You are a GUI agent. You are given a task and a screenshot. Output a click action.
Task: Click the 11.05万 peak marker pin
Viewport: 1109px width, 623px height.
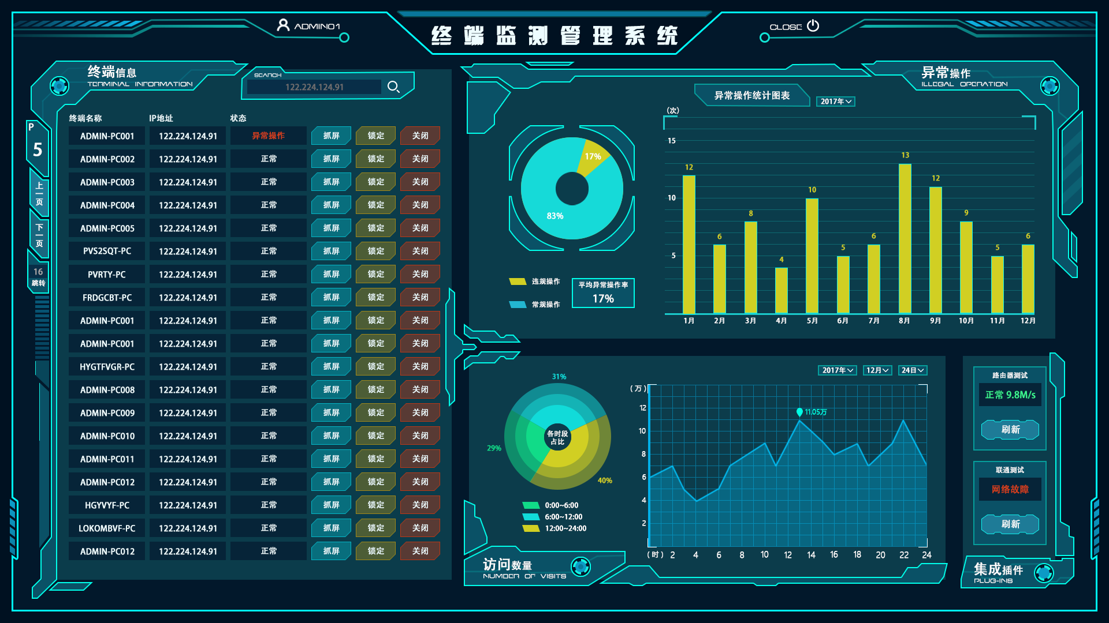pyautogui.click(x=799, y=412)
